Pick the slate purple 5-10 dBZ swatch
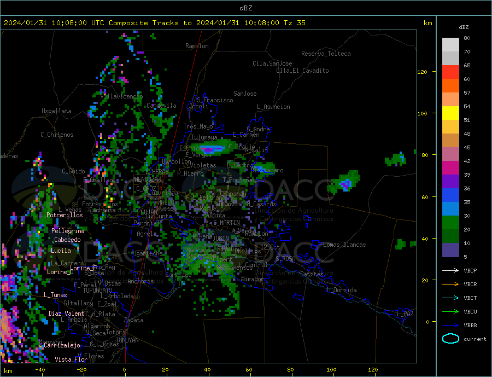The height and width of the screenshot is (377, 492). (450, 250)
